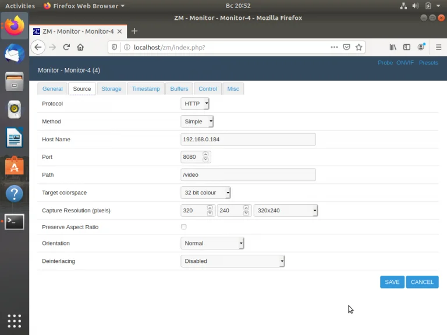Switch to the Buffers tab
The image size is (447, 335).
(179, 88)
